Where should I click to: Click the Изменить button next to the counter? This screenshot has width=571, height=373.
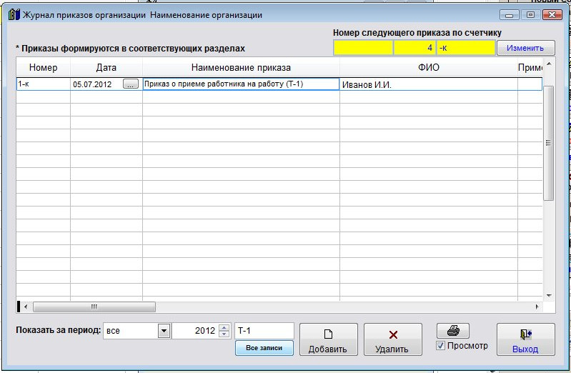coord(526,48)
